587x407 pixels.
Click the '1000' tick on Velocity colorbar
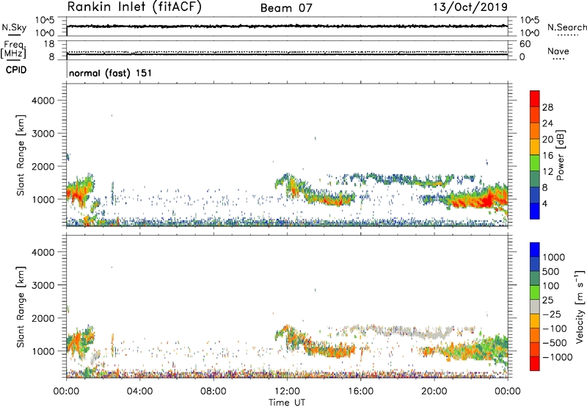554,257
